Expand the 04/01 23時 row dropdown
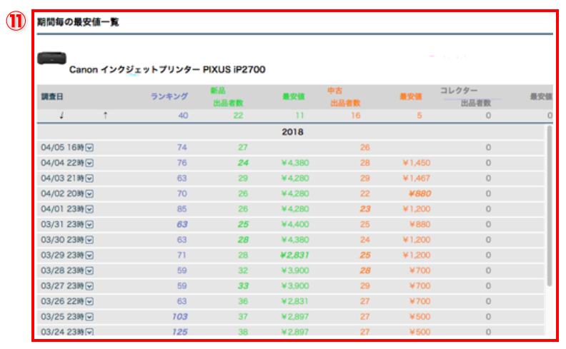Image resolution: width=566 pixels, height=349 pixels. pos(89,210)
